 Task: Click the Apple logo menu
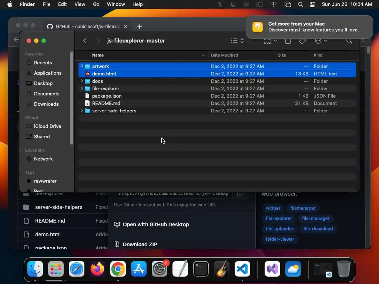point(10,4)
